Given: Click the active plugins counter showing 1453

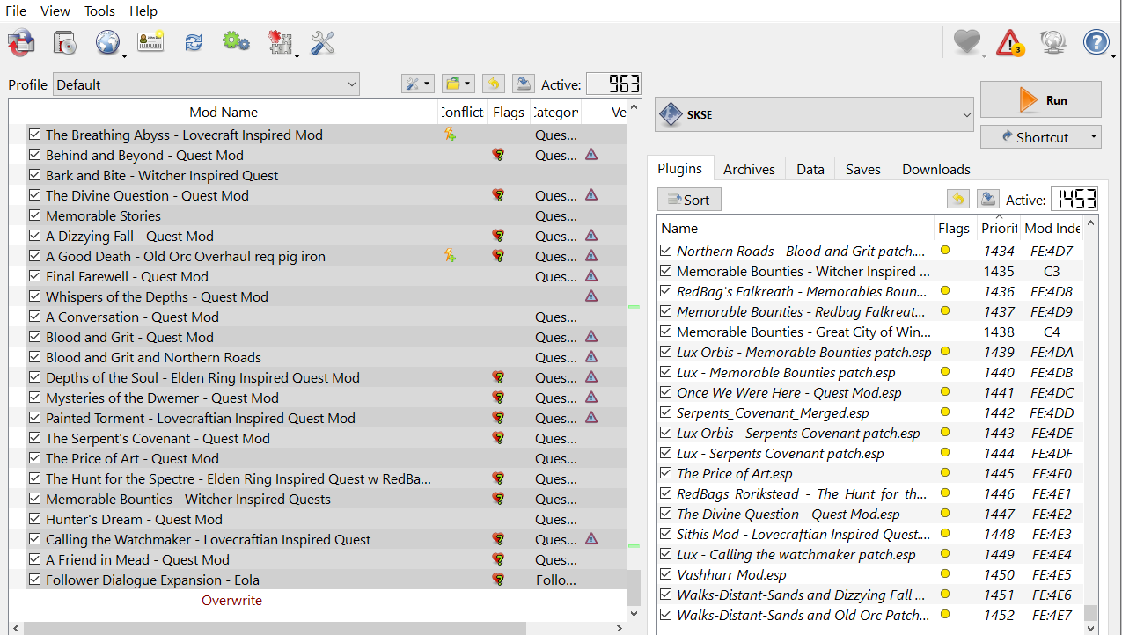Looking at the screenshot, I should pos(1074,200).
